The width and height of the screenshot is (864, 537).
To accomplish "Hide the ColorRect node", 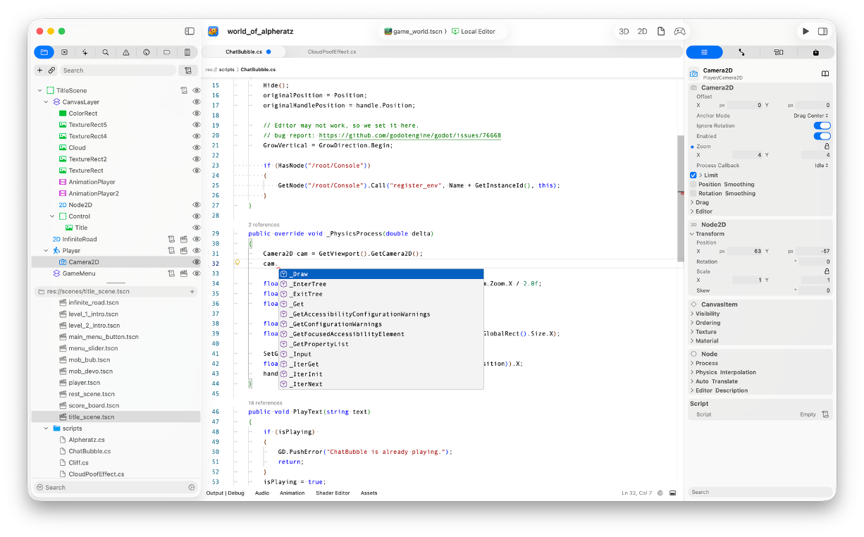I will click(x=197, y=113).
